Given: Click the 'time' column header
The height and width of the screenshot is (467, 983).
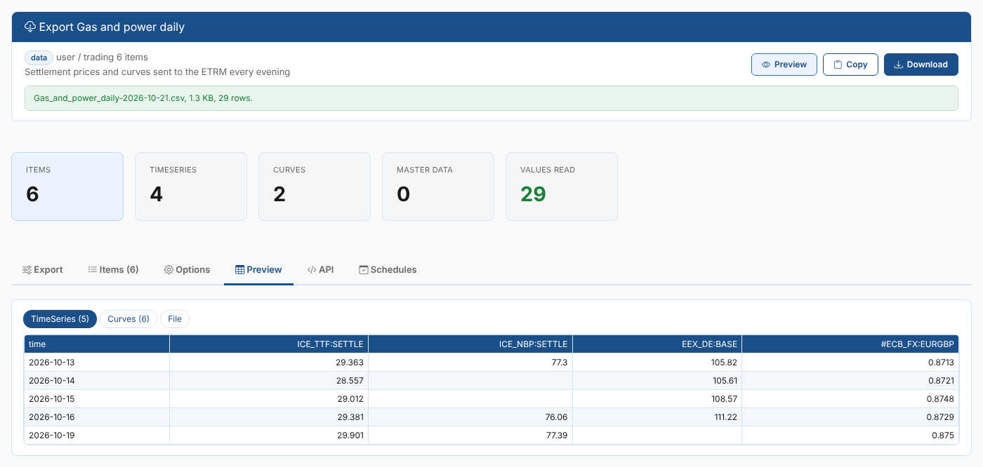Looking at the screenshot, I should [97, 344].
